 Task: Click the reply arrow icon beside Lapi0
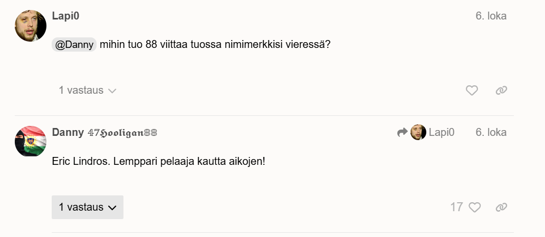403,132
